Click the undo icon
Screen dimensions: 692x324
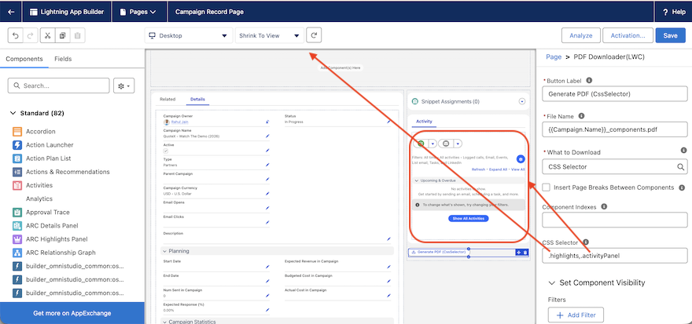pos(16,35)
